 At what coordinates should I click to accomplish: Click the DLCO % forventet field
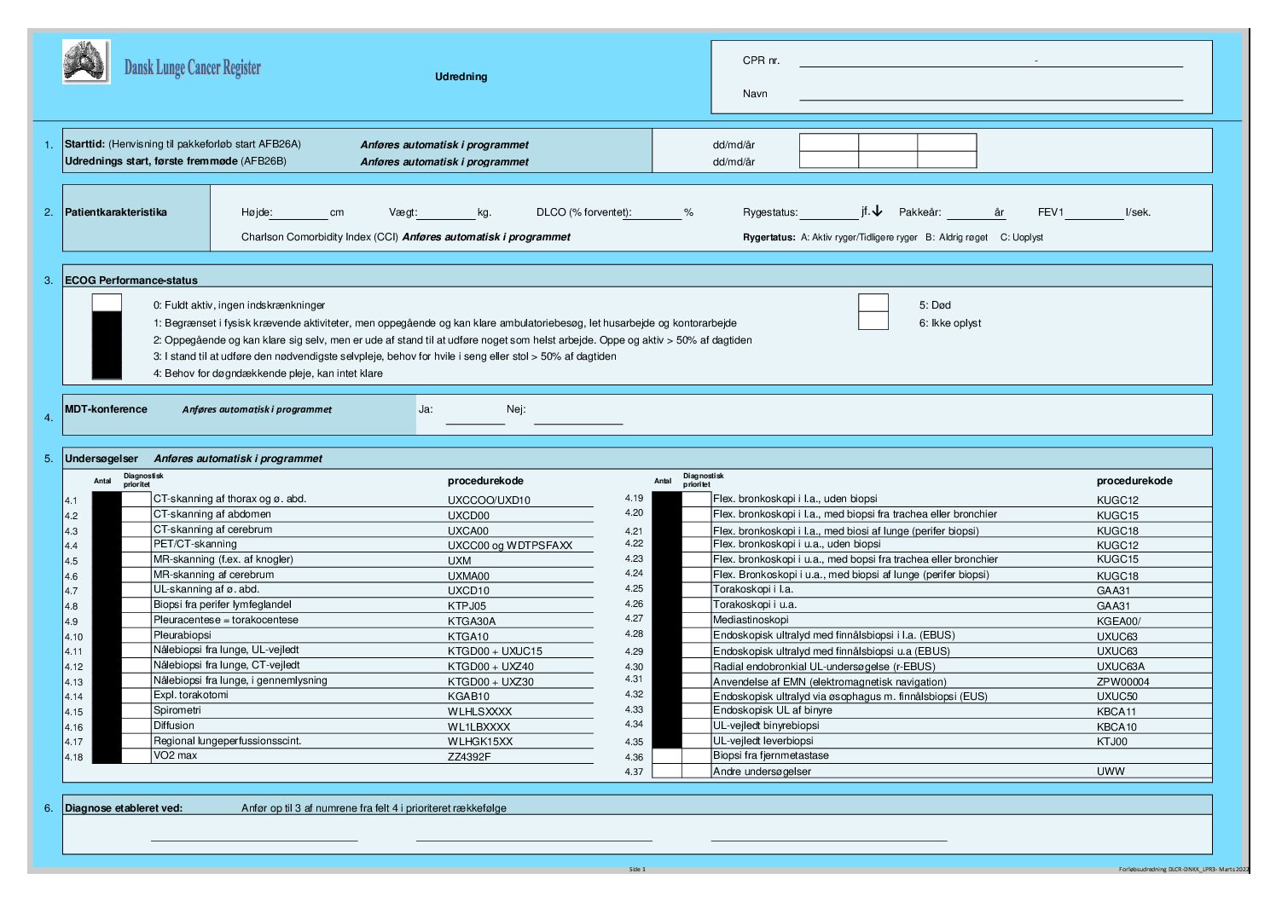pos(657,213)
